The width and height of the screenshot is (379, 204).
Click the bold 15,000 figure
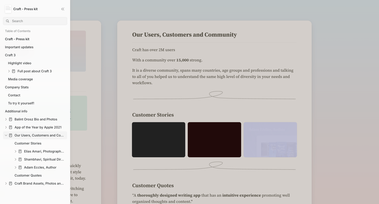pyautogui.click(x=182, y=60)
